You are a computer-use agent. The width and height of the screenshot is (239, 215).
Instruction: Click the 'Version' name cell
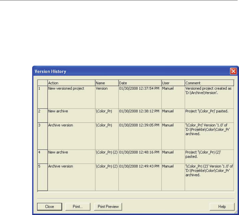pos(107,97)
